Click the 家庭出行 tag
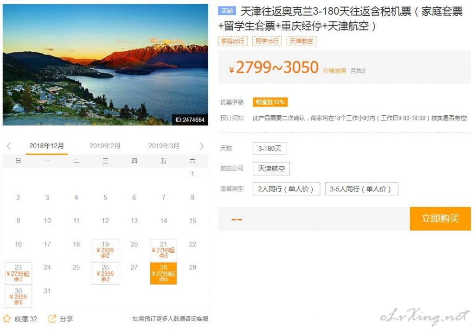 (x=233, y=41)
